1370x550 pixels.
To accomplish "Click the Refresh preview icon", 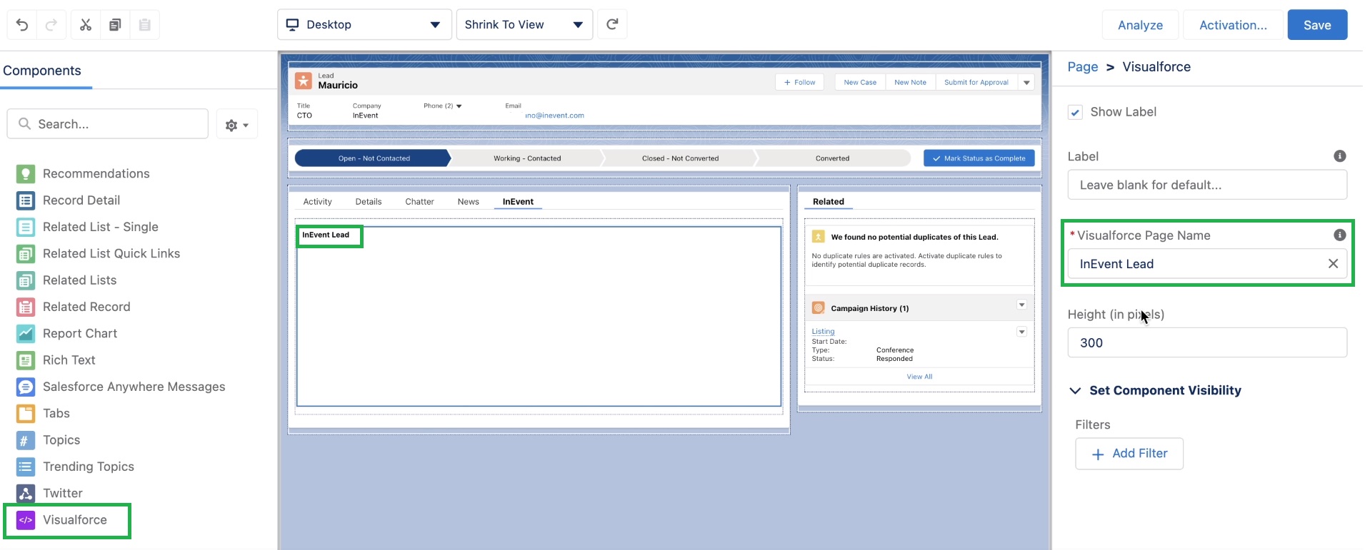I will click(x=612, y=24).
